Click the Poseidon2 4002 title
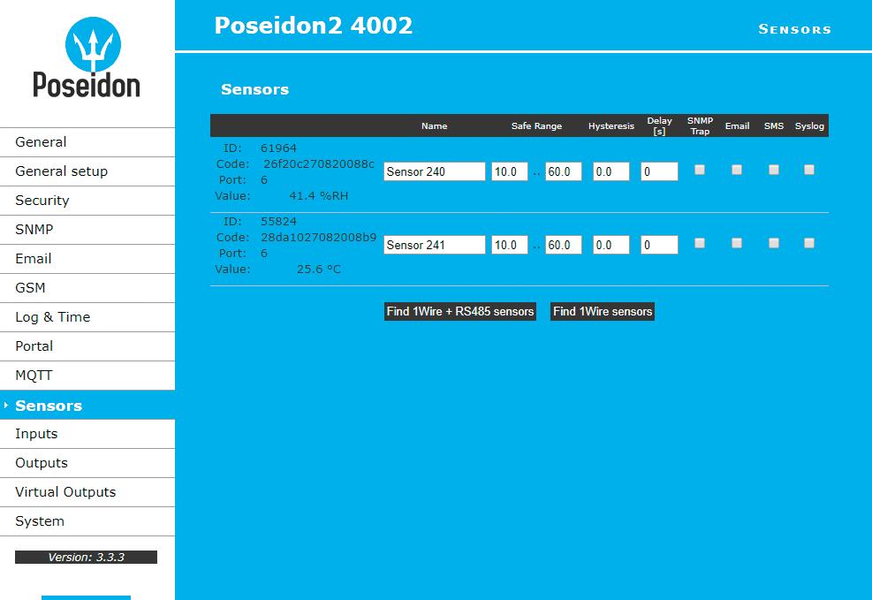This screenshot has height=600, width=872. (x=314, y=26)
